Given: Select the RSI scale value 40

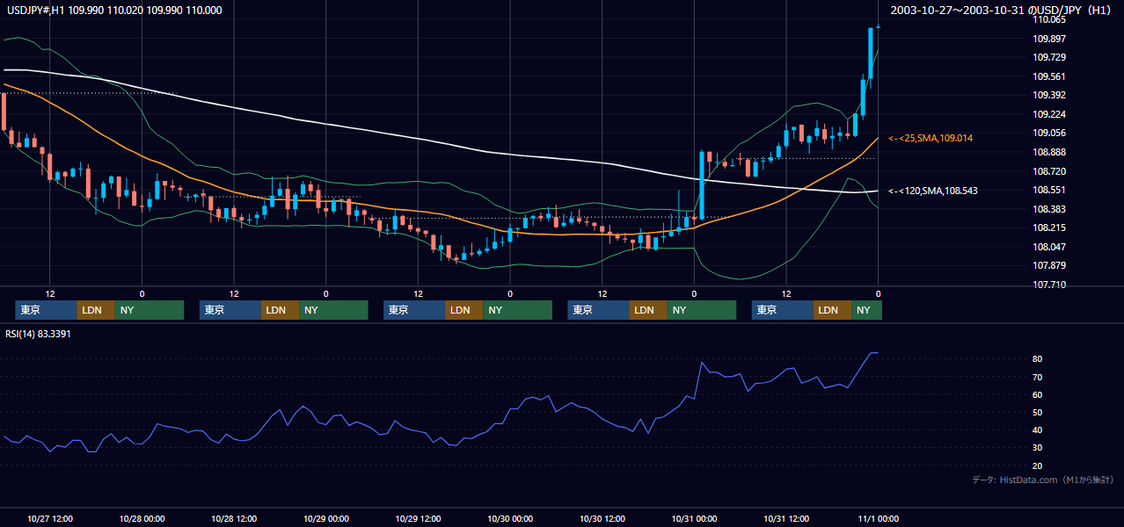Looking at the screenshot, I should coord(1038,430).
